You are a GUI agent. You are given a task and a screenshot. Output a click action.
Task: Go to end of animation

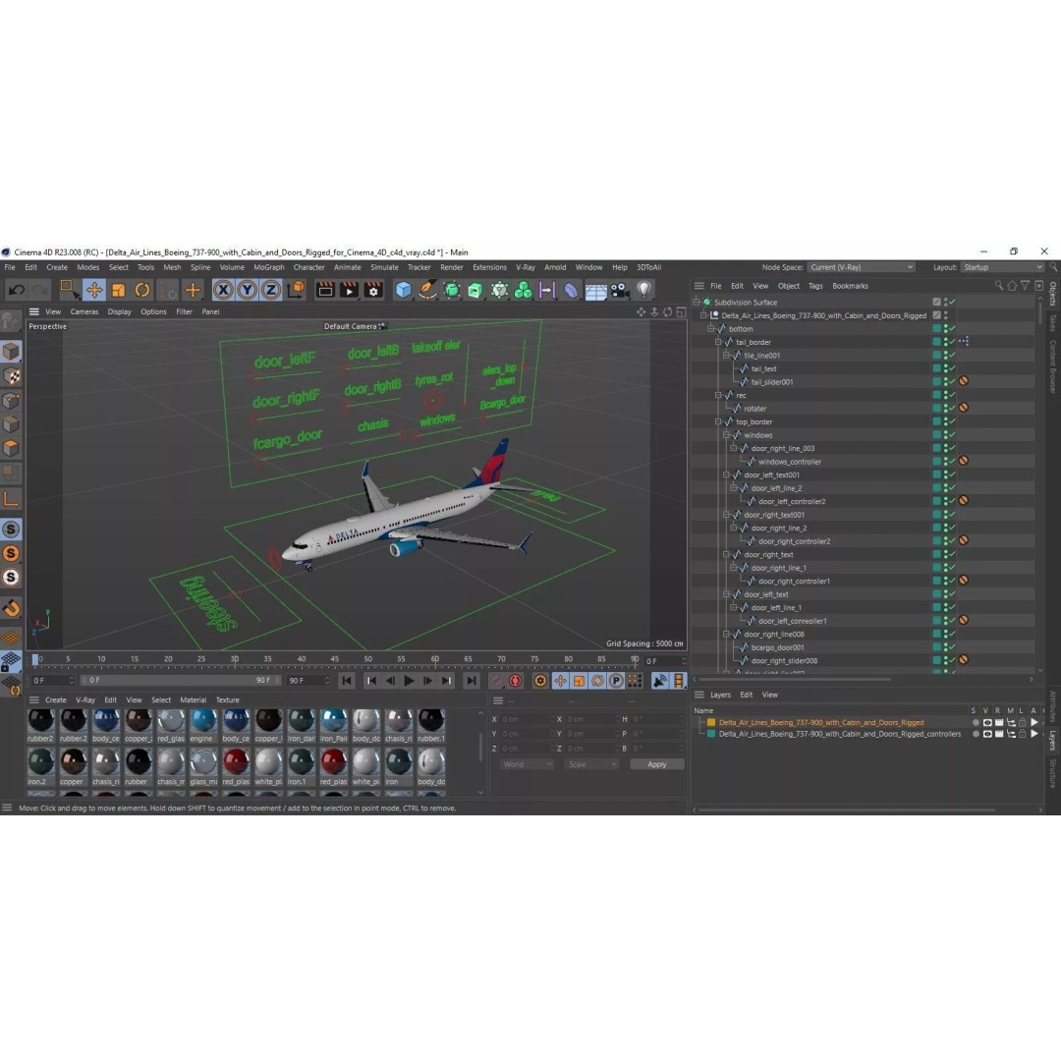click(x=472, y=681)
